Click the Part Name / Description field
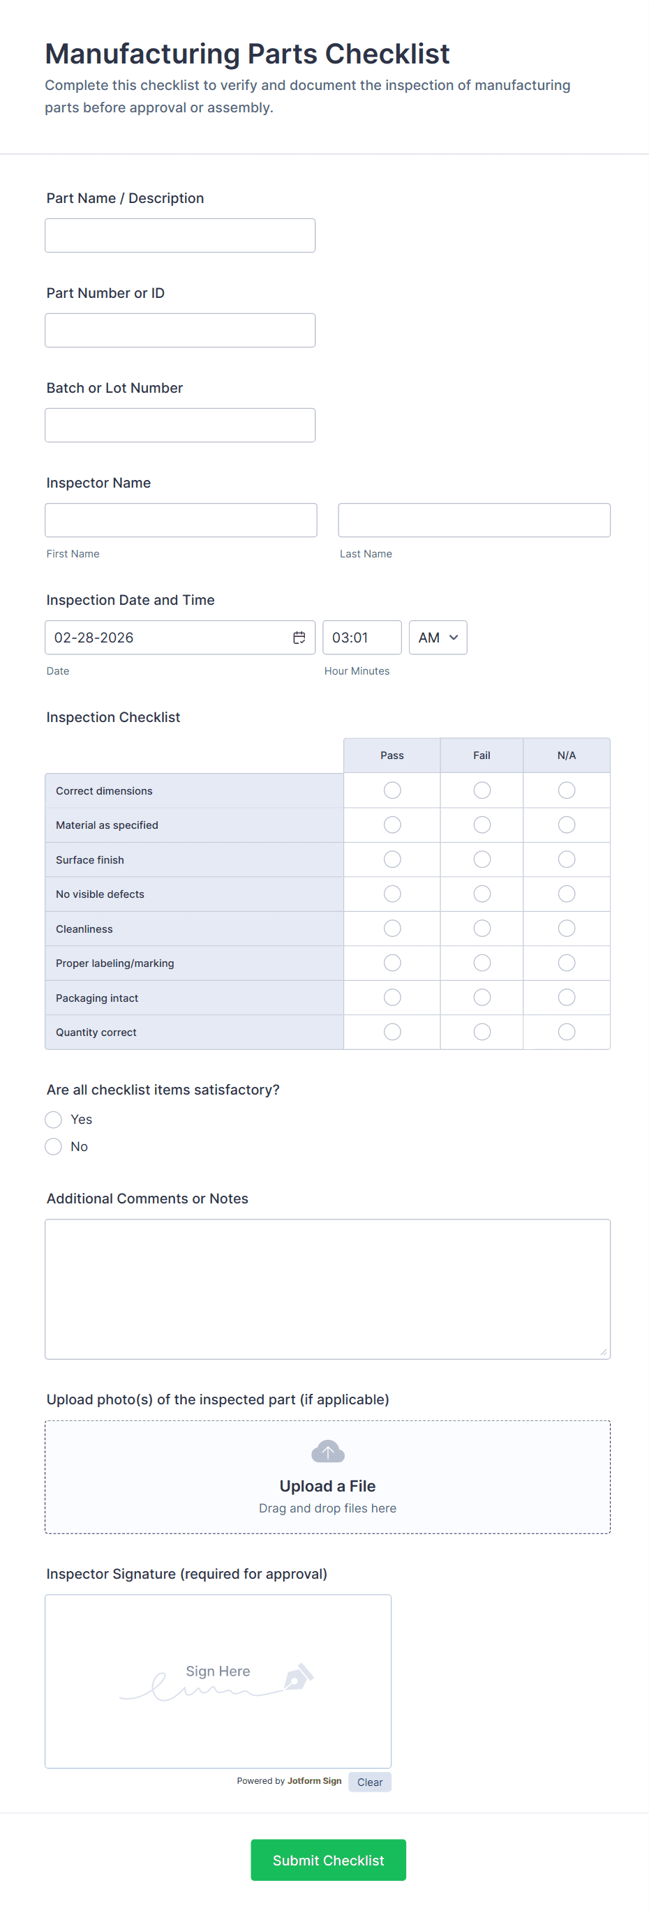The width and height of the screenshot is (649, 1915). [x=180, y=235]
